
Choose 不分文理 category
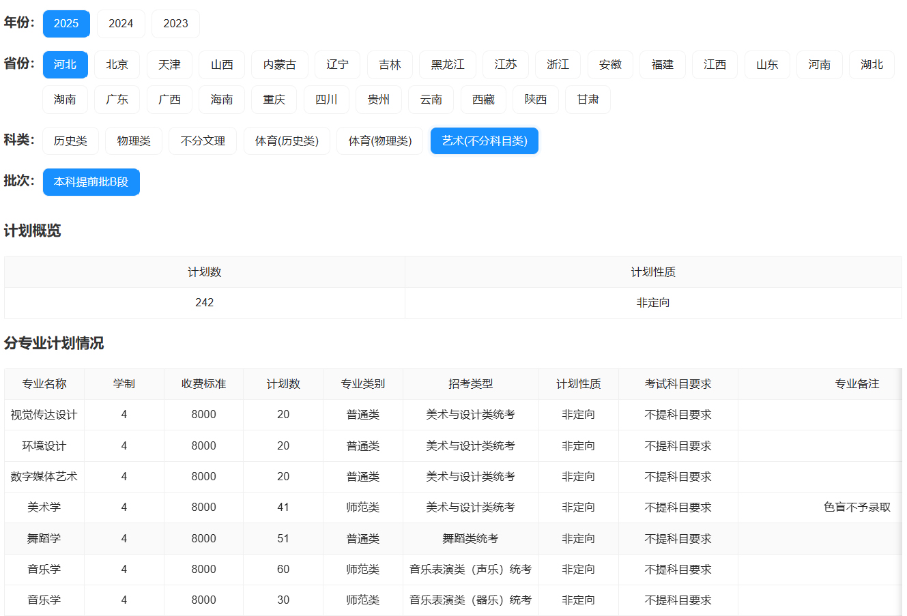[203, 141]
